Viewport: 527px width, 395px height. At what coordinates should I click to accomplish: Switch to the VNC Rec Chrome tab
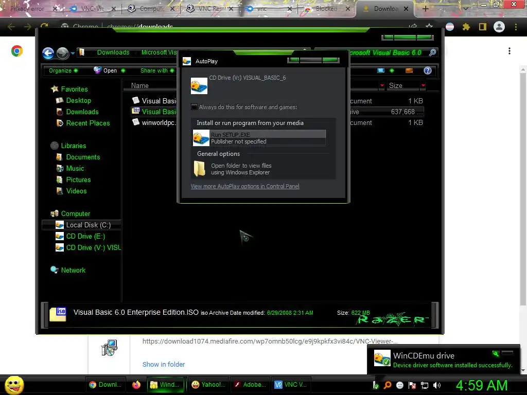pos(210,9)
